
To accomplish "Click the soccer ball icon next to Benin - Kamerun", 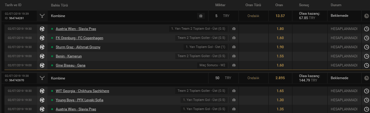I will pos(42,56).
